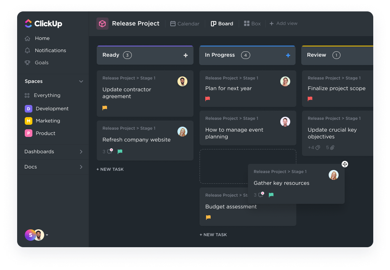Switch to the Box view tab
390x270 pixels.
point(252,24)
